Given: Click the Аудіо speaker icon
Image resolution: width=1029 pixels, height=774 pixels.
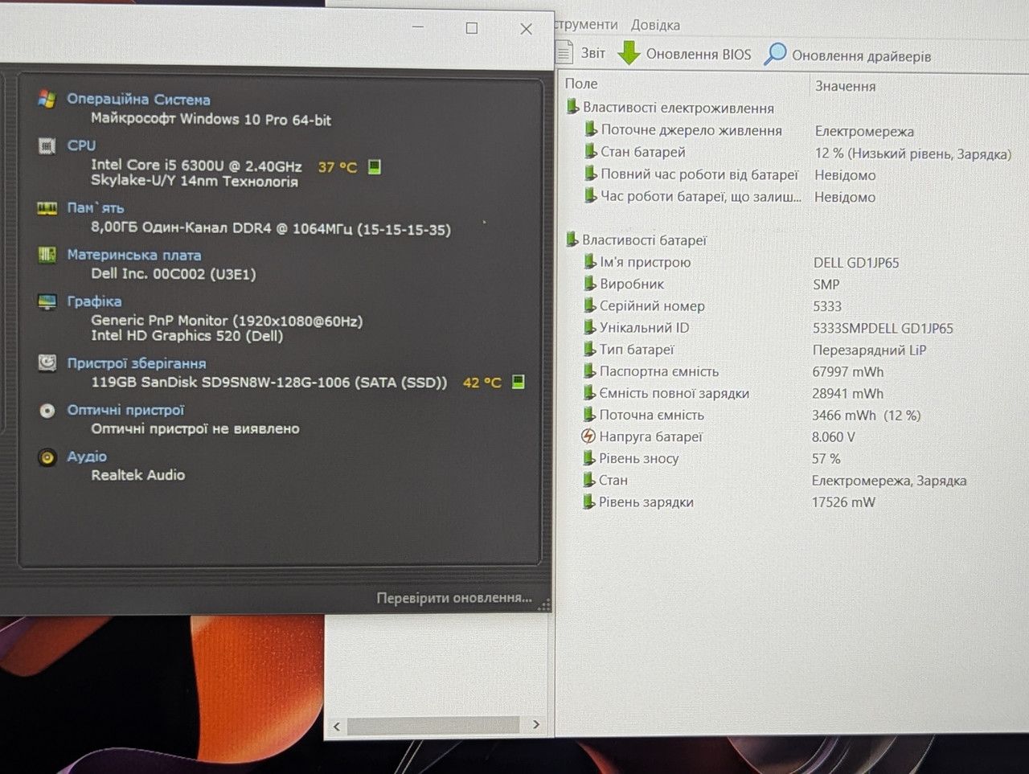Looking at the screenshot, I should click(47, 457).
